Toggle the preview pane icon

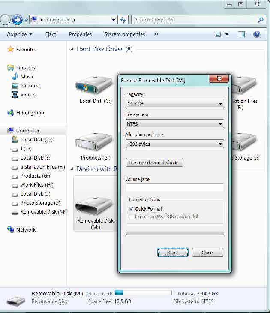[241, 34]
